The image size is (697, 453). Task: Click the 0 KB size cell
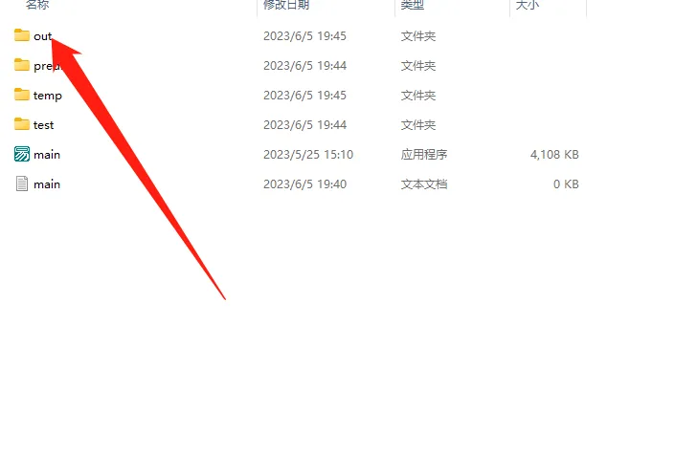[x=566, y=184]
